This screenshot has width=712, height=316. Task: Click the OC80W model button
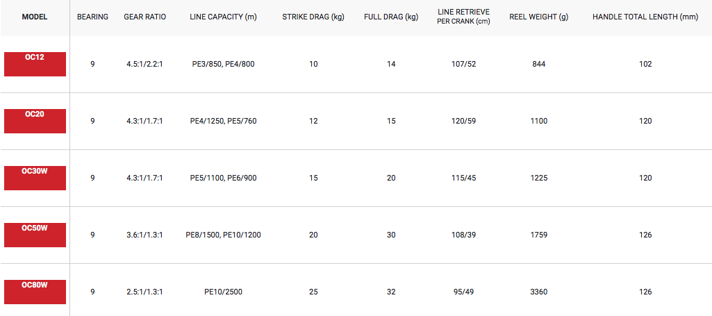pos(35,292)
